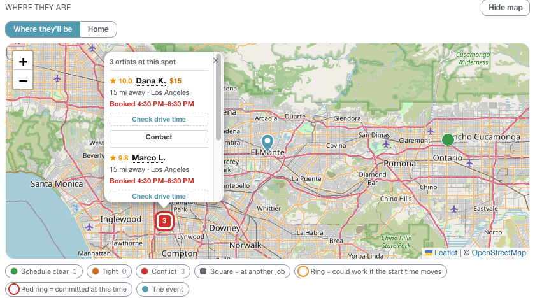Hide the map
The image size is (535, 298).
(505, 8)
